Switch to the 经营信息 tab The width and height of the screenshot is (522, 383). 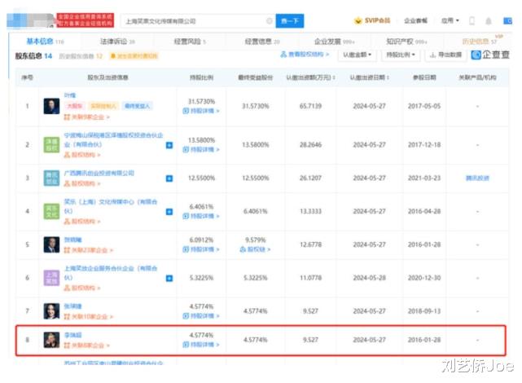tap(262, 42)
